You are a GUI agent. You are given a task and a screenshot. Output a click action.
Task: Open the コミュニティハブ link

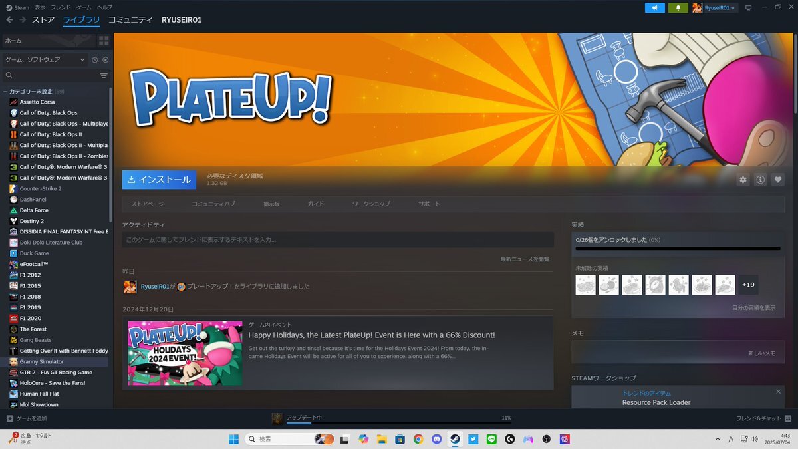click(x=213, y=204)
